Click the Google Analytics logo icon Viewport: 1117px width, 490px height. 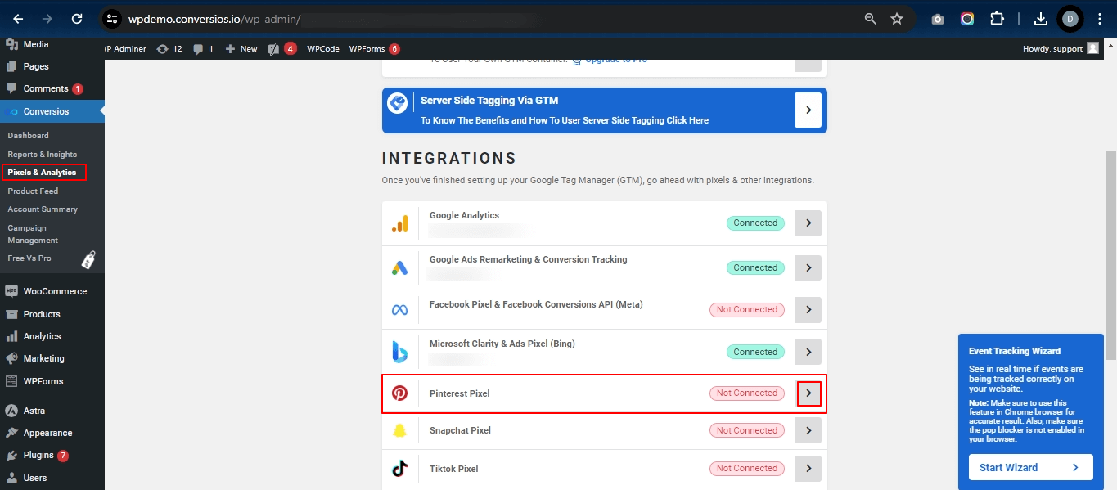[399, 223]
